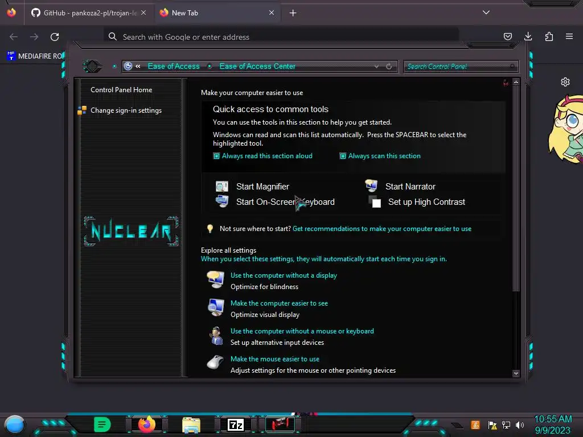Click the Control Panel vertical scrollbar thumb
Image resolution: width=583 pixels, height=437 pixels.
[x=516, y=189]
